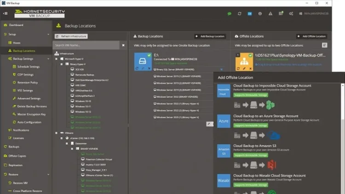Collapse the Setup sidebar section

tap(48, 35)
